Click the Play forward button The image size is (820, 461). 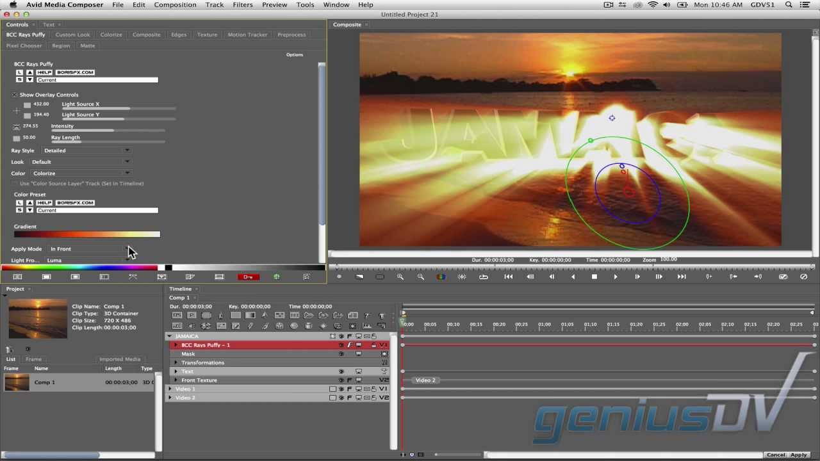[x=616, y=277]
